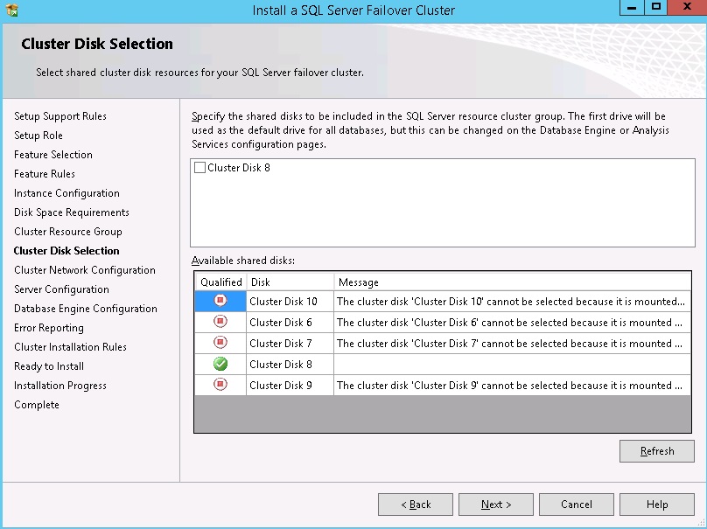The width and height of the screenshot is (707, 529).
Task: Select Feature Selection step
Action: pyautogui.click(x=53, y=155)
